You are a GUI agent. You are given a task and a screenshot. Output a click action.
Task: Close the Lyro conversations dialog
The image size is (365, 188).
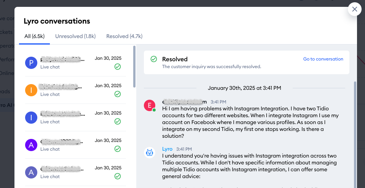click(354, 9)
